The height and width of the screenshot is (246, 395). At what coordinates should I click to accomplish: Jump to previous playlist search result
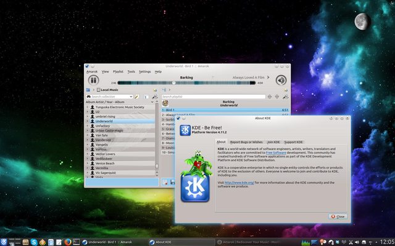270,97
